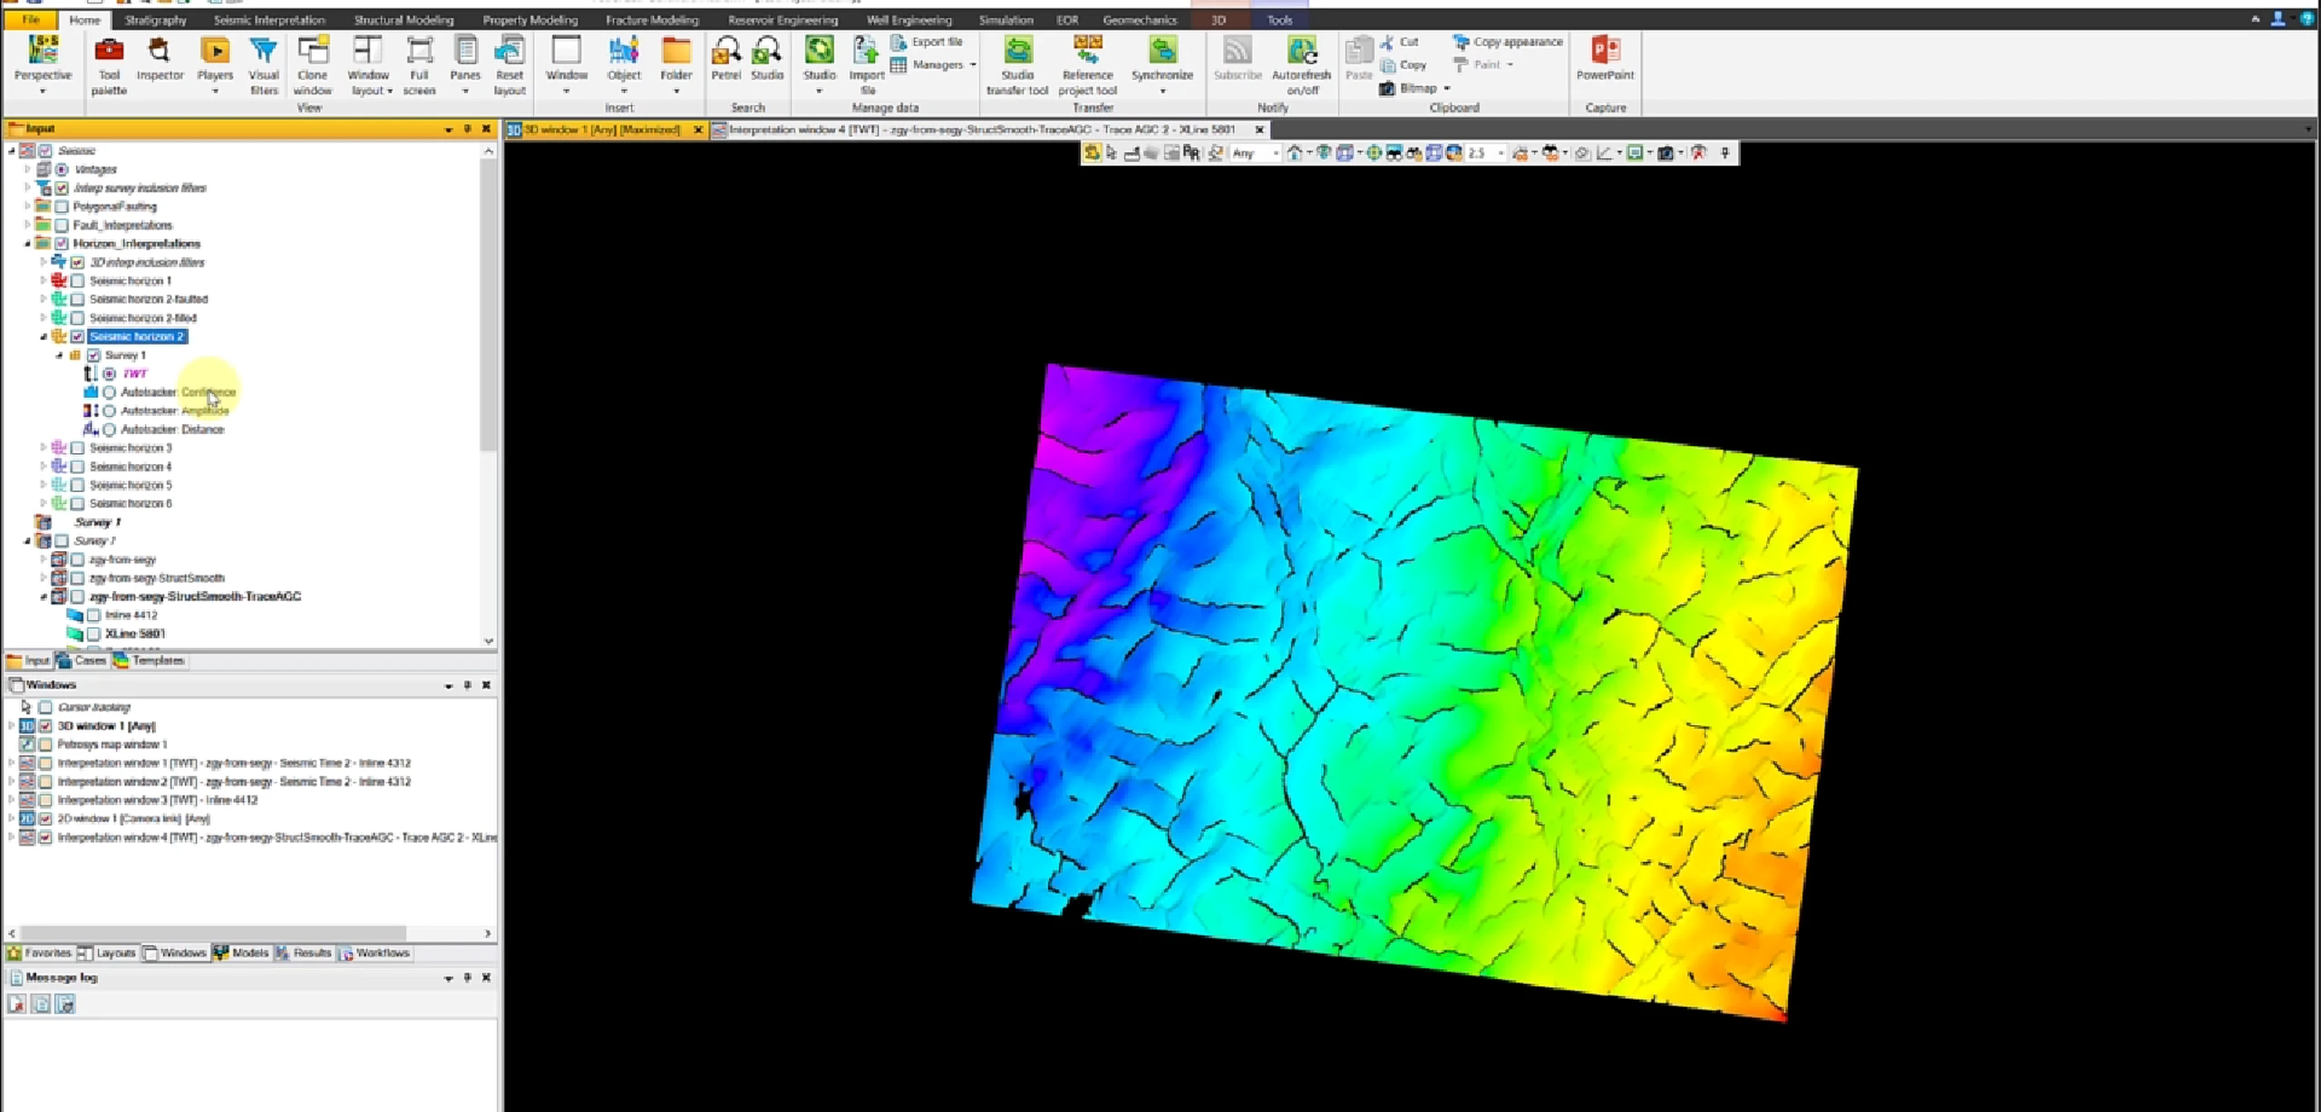The image size is (2321, 1112).
Task: Switch to Cases pane tab
Action: pyautogui.click(x=83, y=661)
